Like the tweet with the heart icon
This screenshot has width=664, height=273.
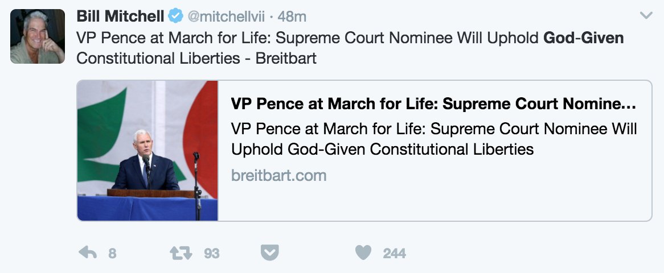(x=363, y=253)
